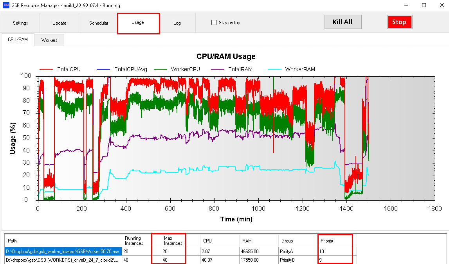This screenshot has height=264, width=449.
Task: Click the WorkerRAM cyan legend entry
Action: 300,70
